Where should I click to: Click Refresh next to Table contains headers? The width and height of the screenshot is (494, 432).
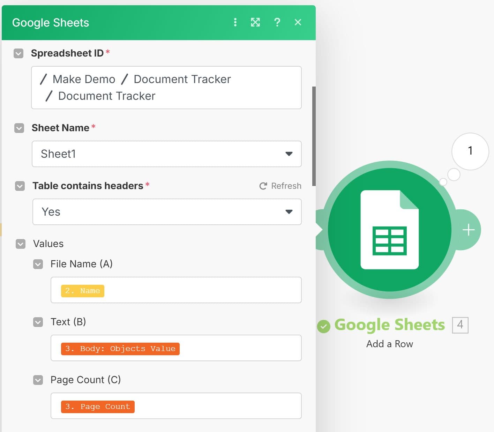pos(280,186)
